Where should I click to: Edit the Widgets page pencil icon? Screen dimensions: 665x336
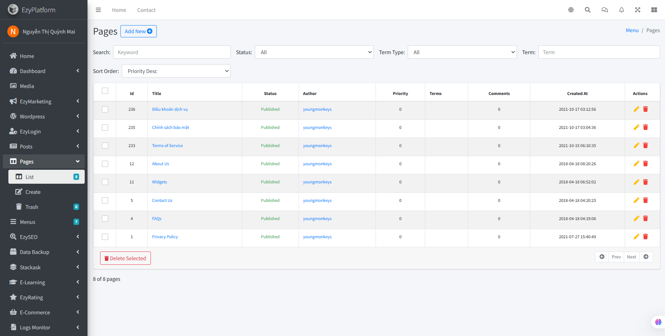pos(636,182)
